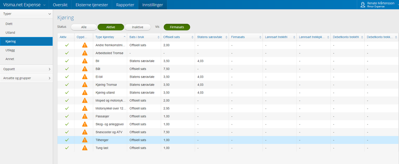Viewport: 399px width, 164px height.
Task: Open the Eksterne tjenester tab
Action: pos(91,5)
